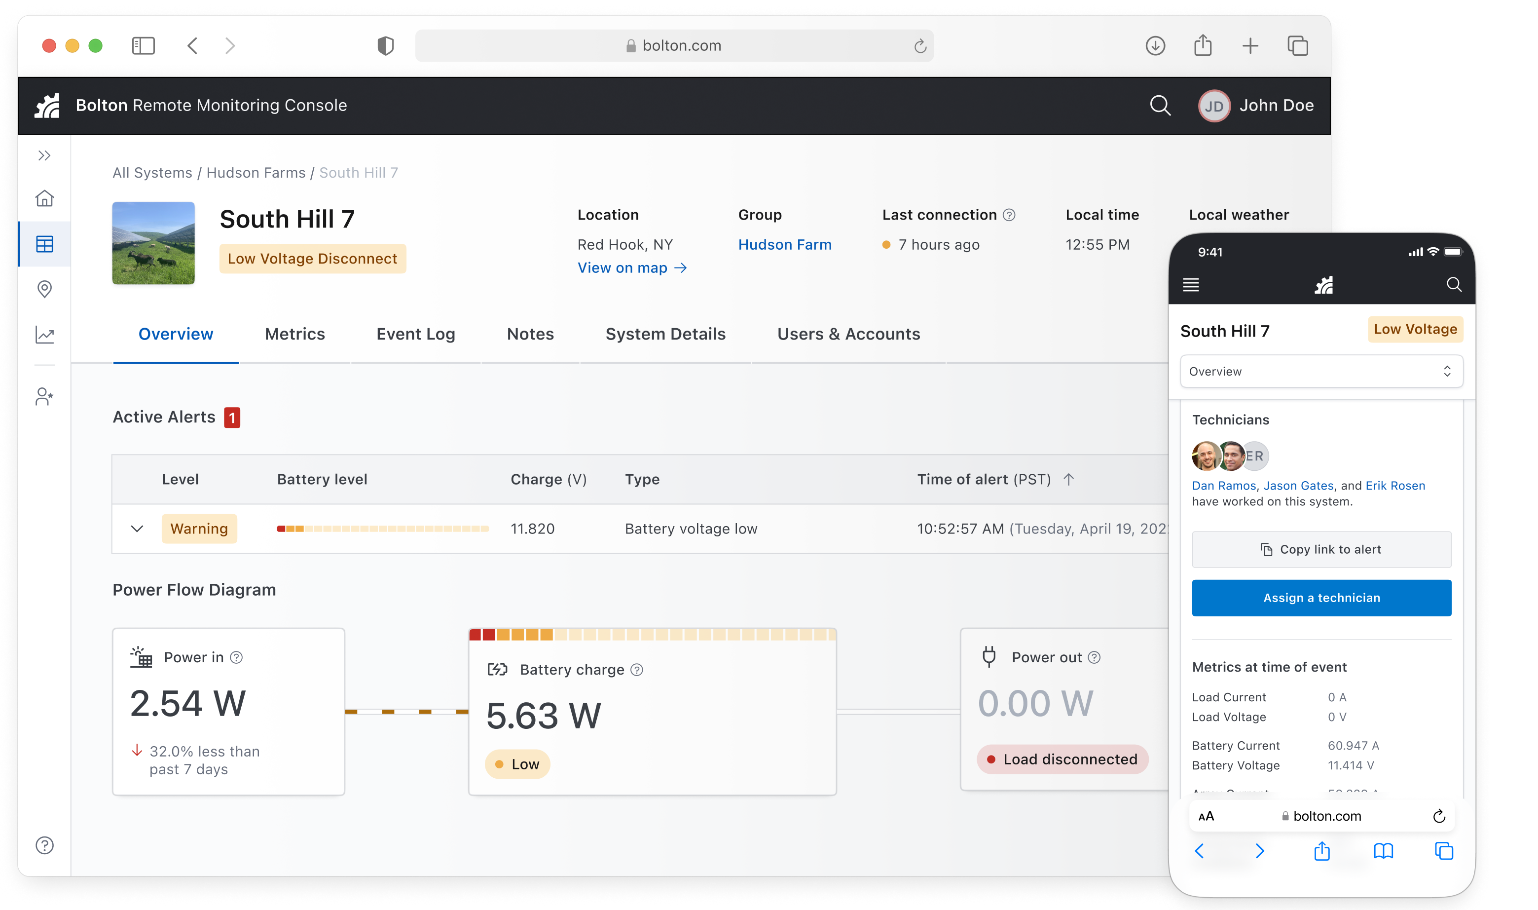Click Last connection help icon
The image size is (1538, 910).
(x=1009, y=215)
